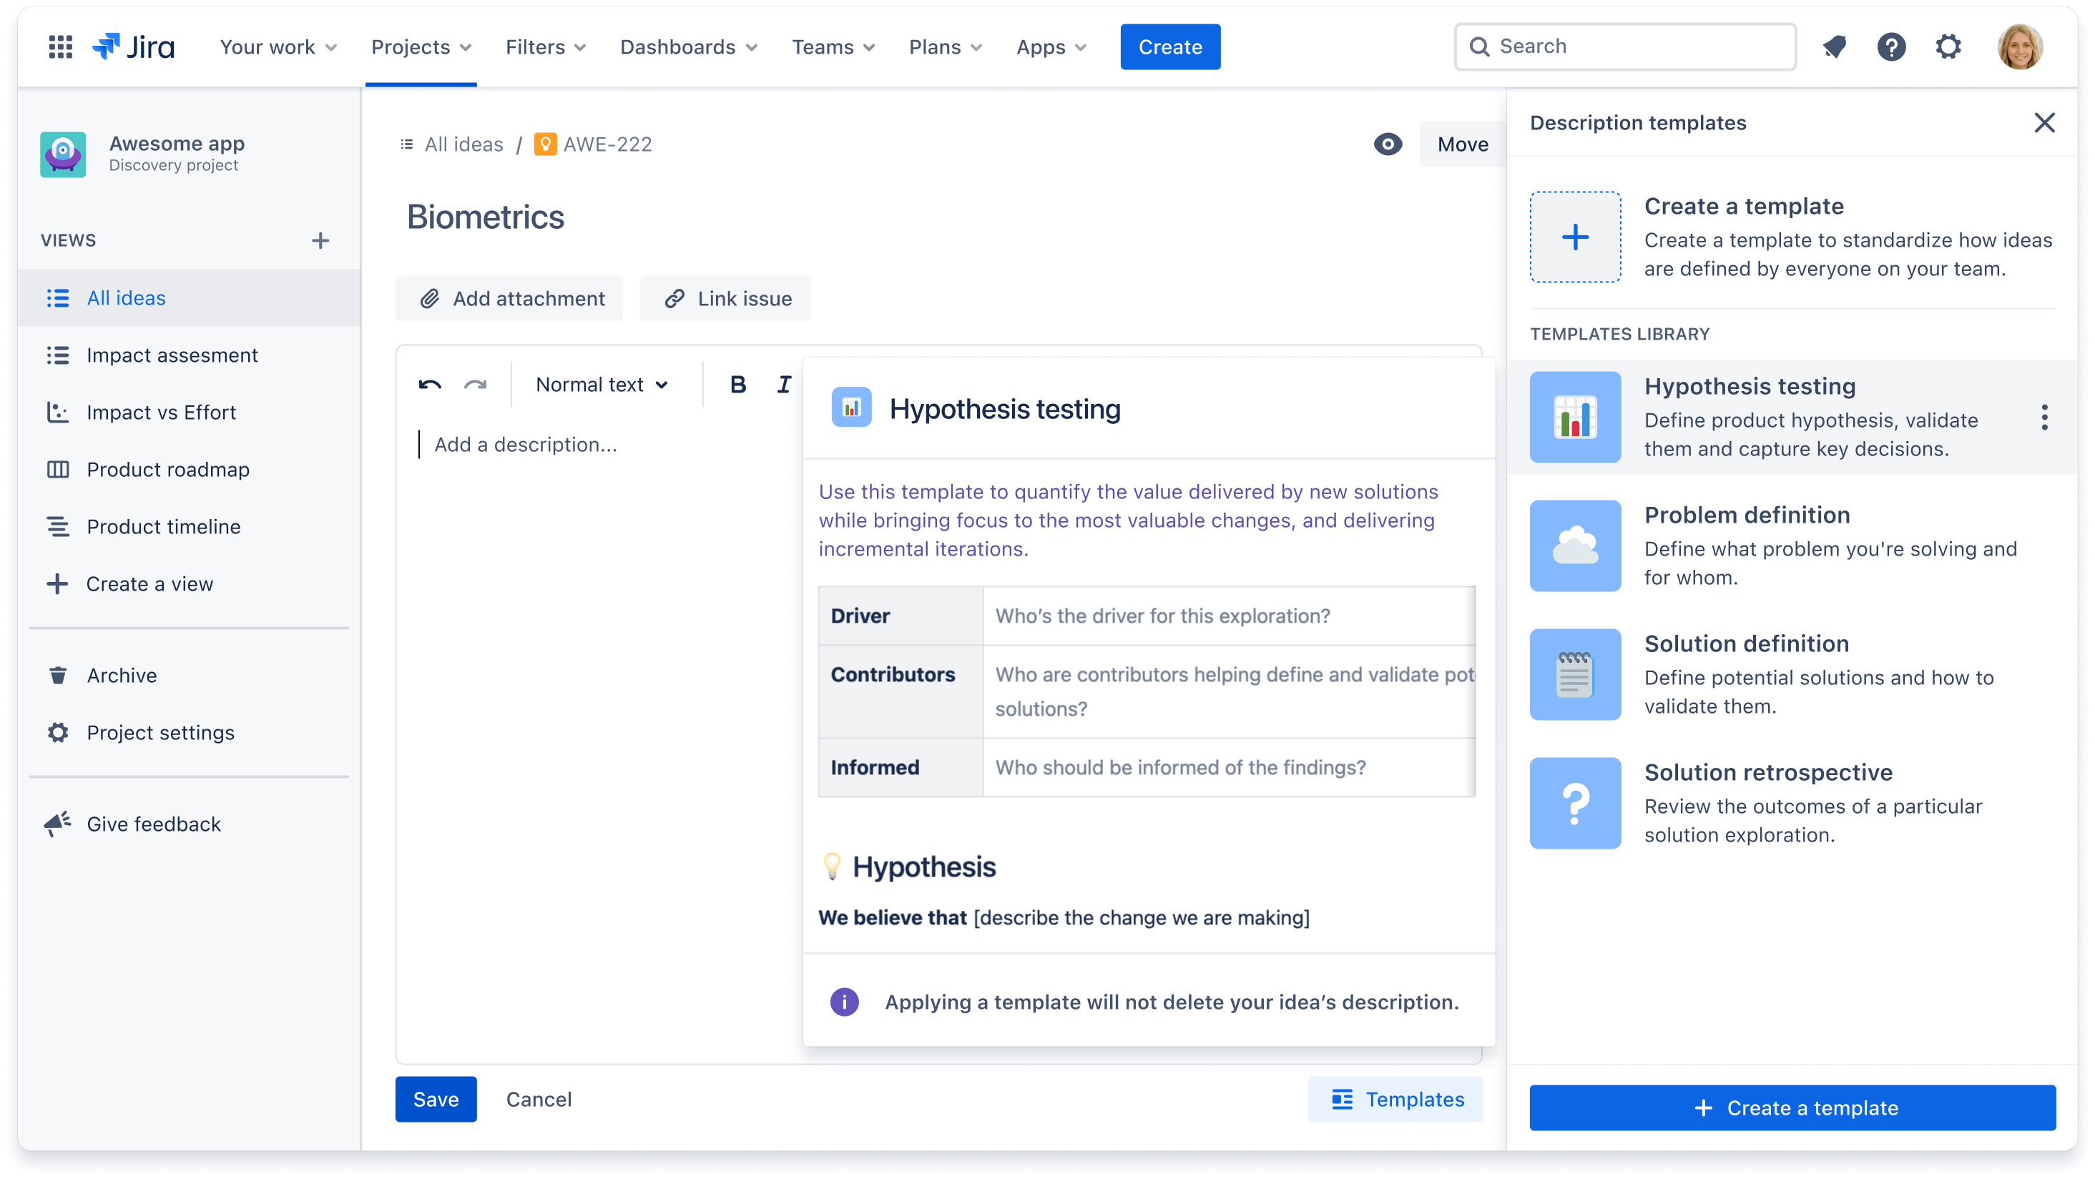Click the undo arrow in the editor toolbar

[x=432, y=383]
